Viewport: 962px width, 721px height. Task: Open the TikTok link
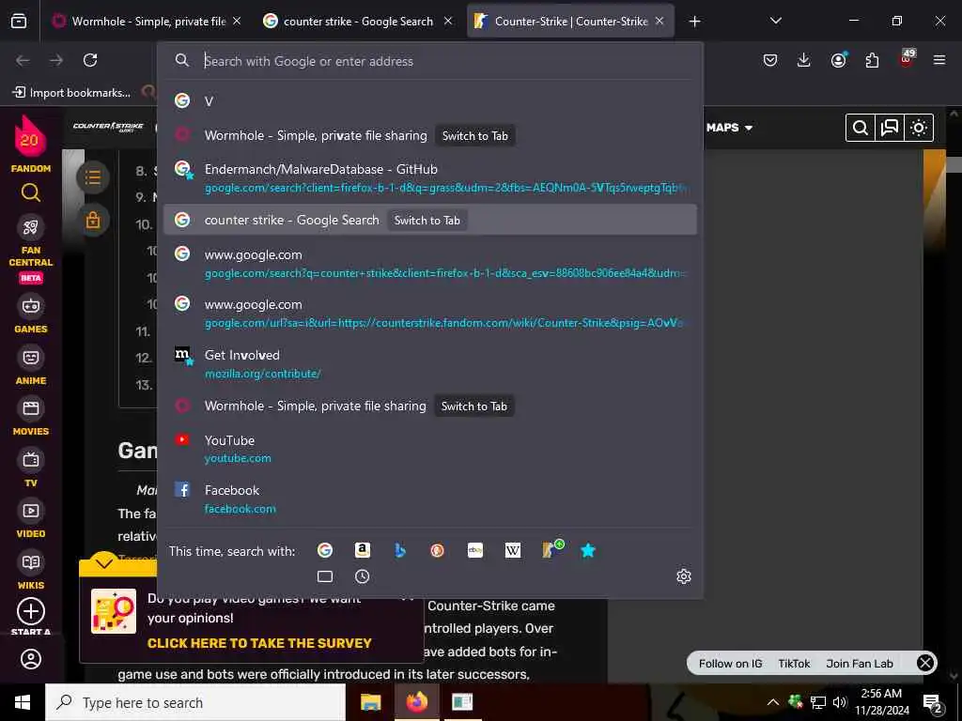click(794, 664)
